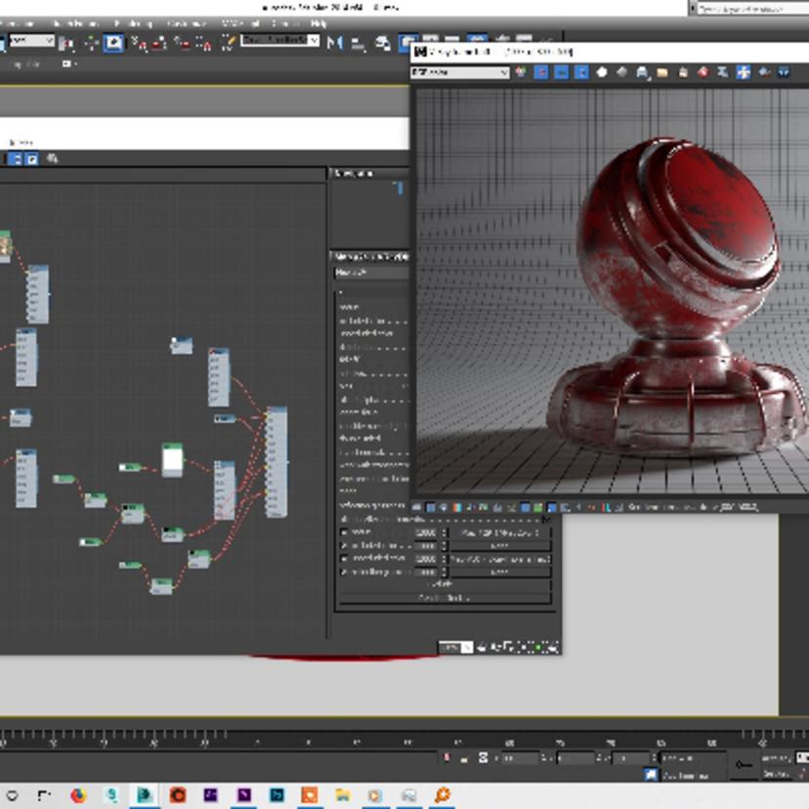Click the Mirror tool in main toolbar
This screenshot has height=809, width=809.
pyautogui.click(x=335, y=42)
